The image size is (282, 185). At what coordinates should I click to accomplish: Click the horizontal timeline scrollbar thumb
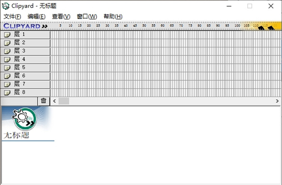click(x=63, y=101)
